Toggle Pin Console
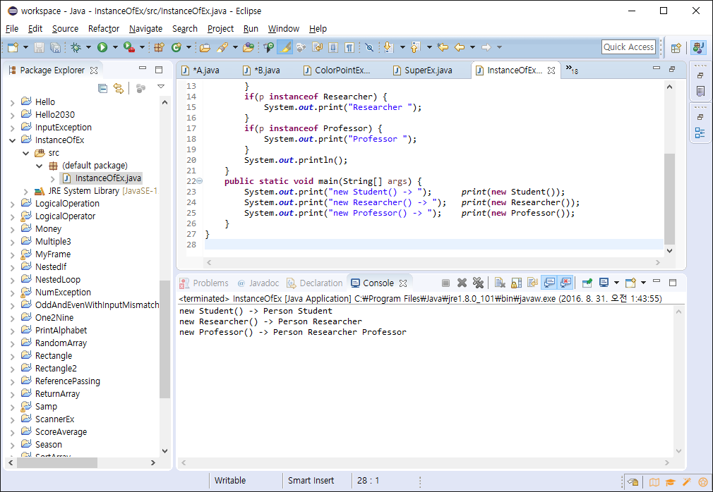Image resolution: width=713 pixels, height=492 pixels. point(587,283)
